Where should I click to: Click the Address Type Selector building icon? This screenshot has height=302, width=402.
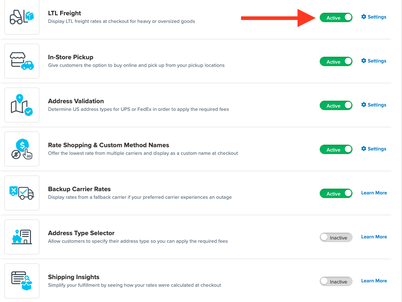22,237
